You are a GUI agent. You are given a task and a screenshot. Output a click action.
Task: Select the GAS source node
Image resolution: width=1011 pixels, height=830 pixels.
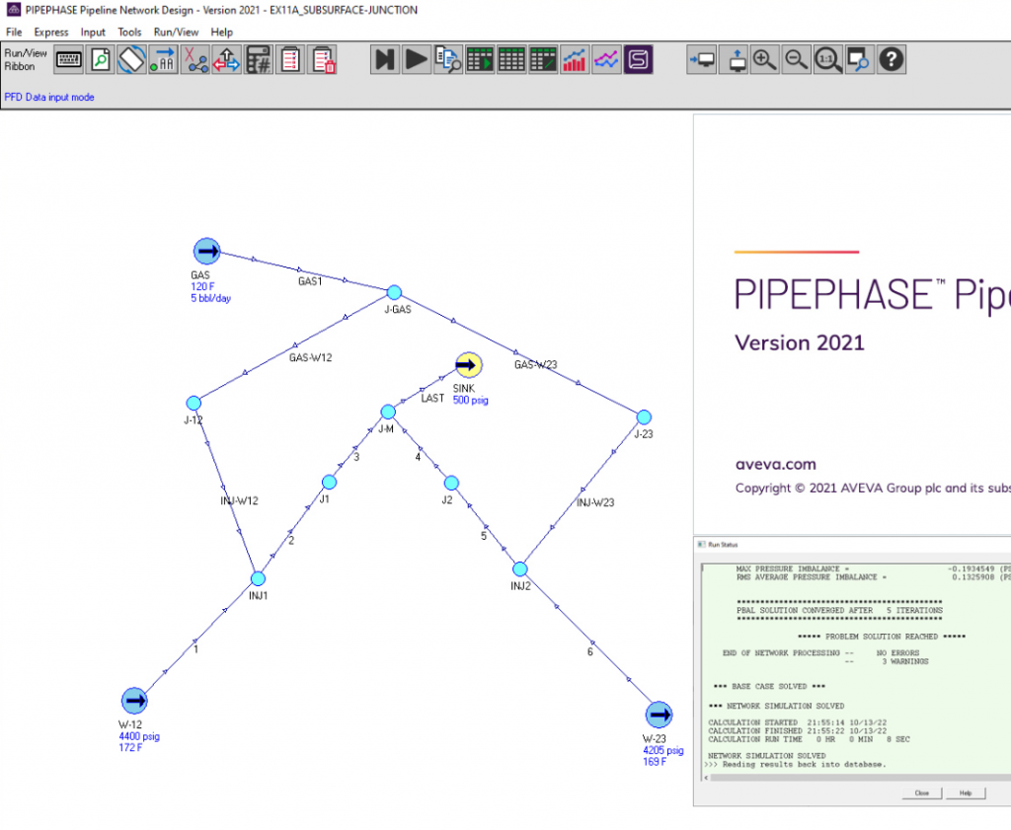coord(207,252)
